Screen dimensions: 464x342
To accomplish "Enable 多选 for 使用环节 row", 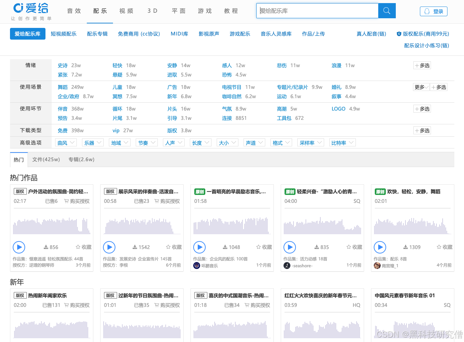I will point(422,109).
